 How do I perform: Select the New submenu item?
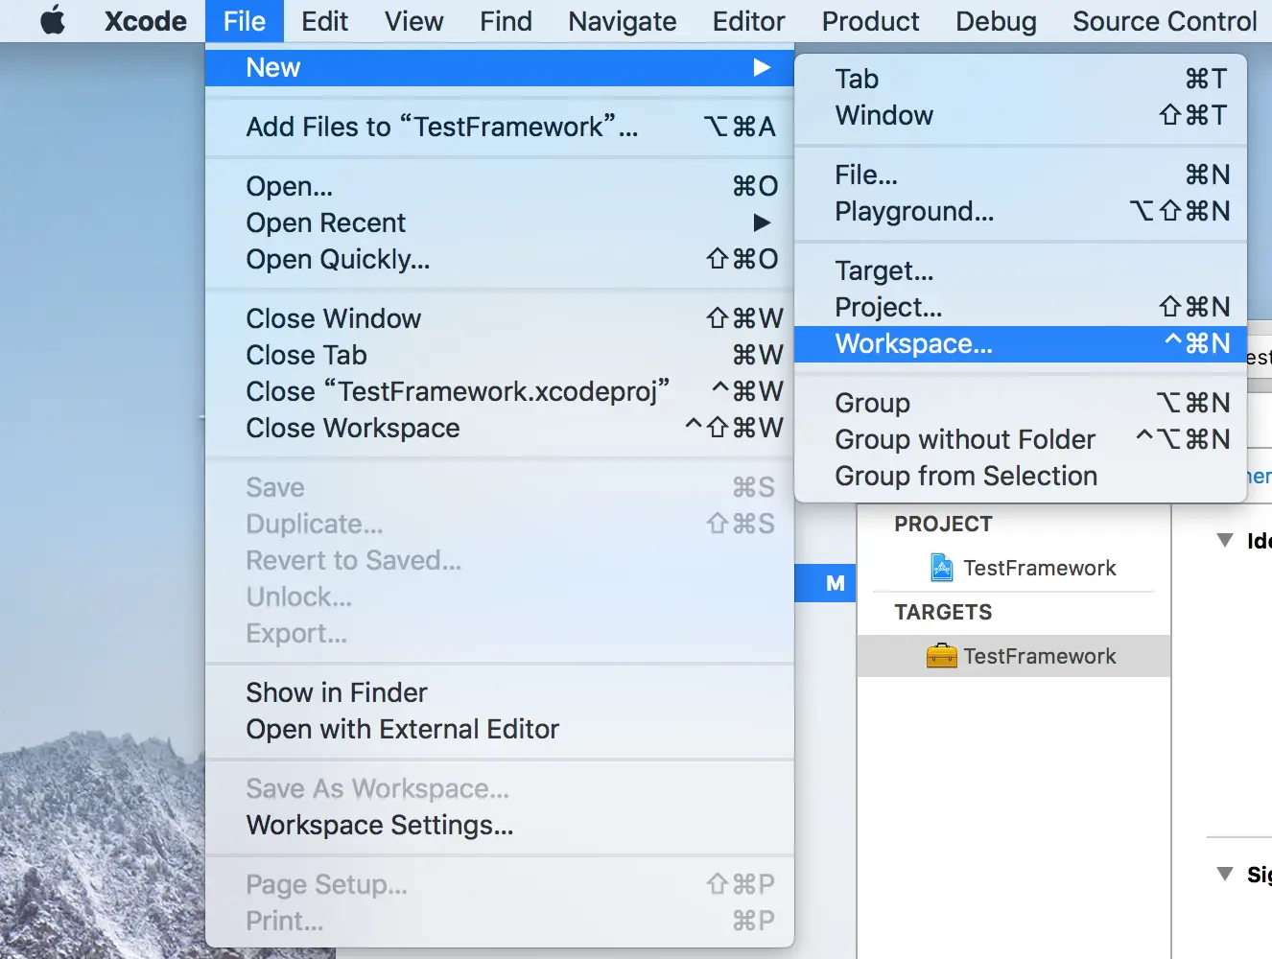click(500, 67)
